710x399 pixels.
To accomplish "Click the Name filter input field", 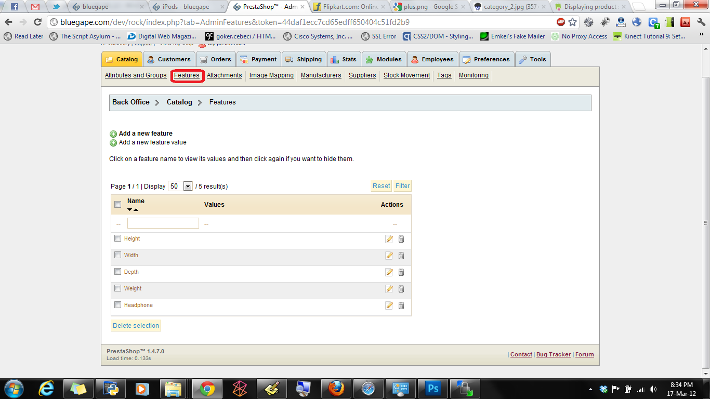I will click(x=163, y=223).
